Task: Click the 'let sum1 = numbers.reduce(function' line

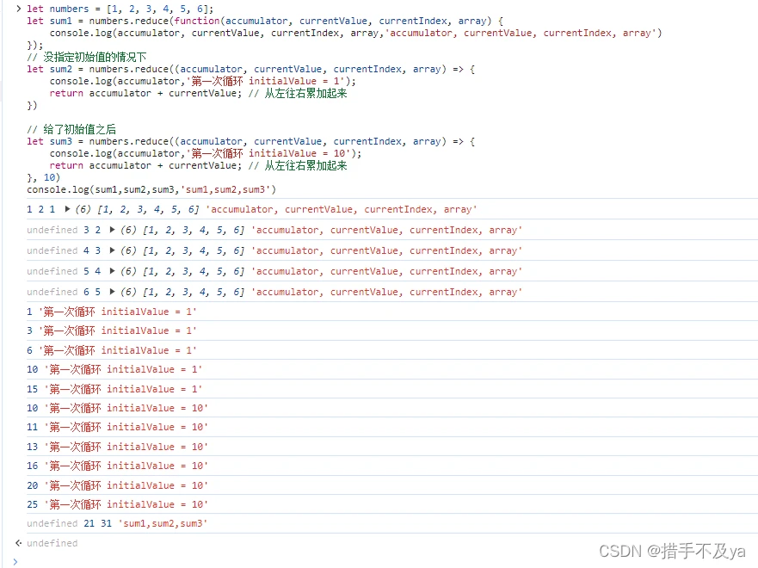Action: point(265,21)
